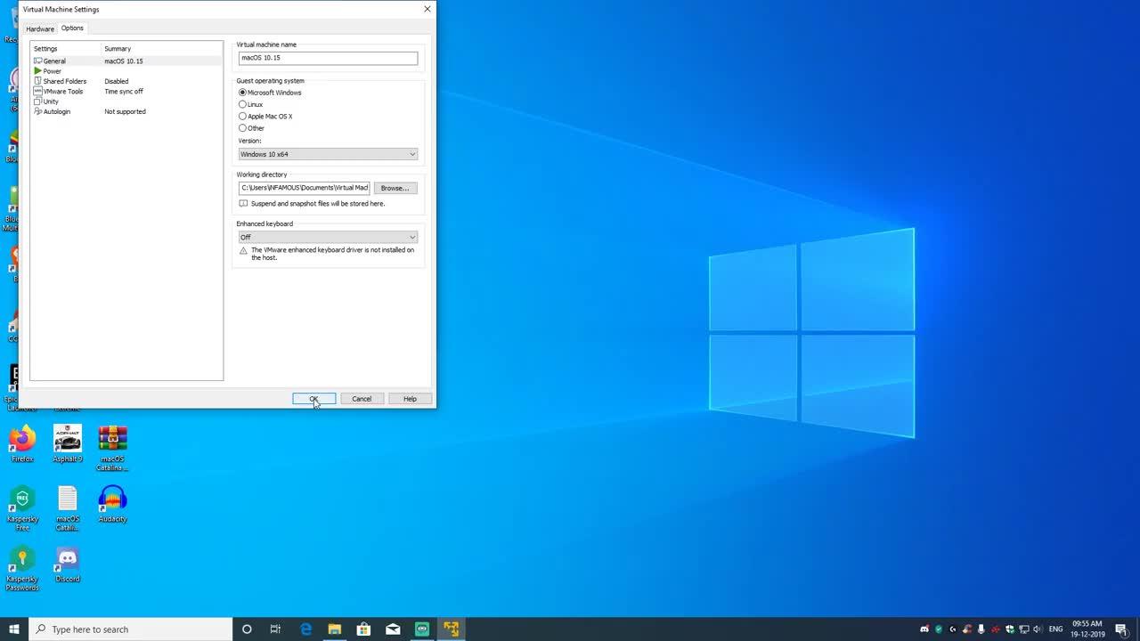Select the Apple Mac OS X radio button
The image size is (1140, 641).
click(243, 116)
